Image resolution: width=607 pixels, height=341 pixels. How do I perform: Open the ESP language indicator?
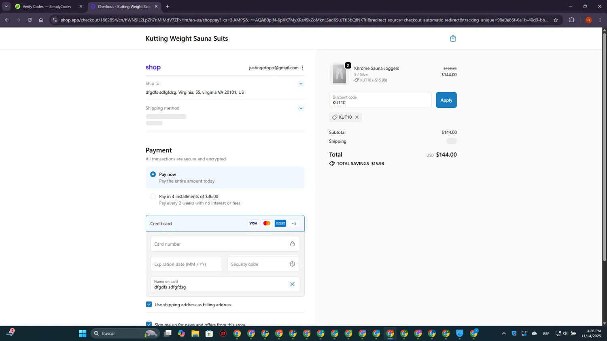546,333
